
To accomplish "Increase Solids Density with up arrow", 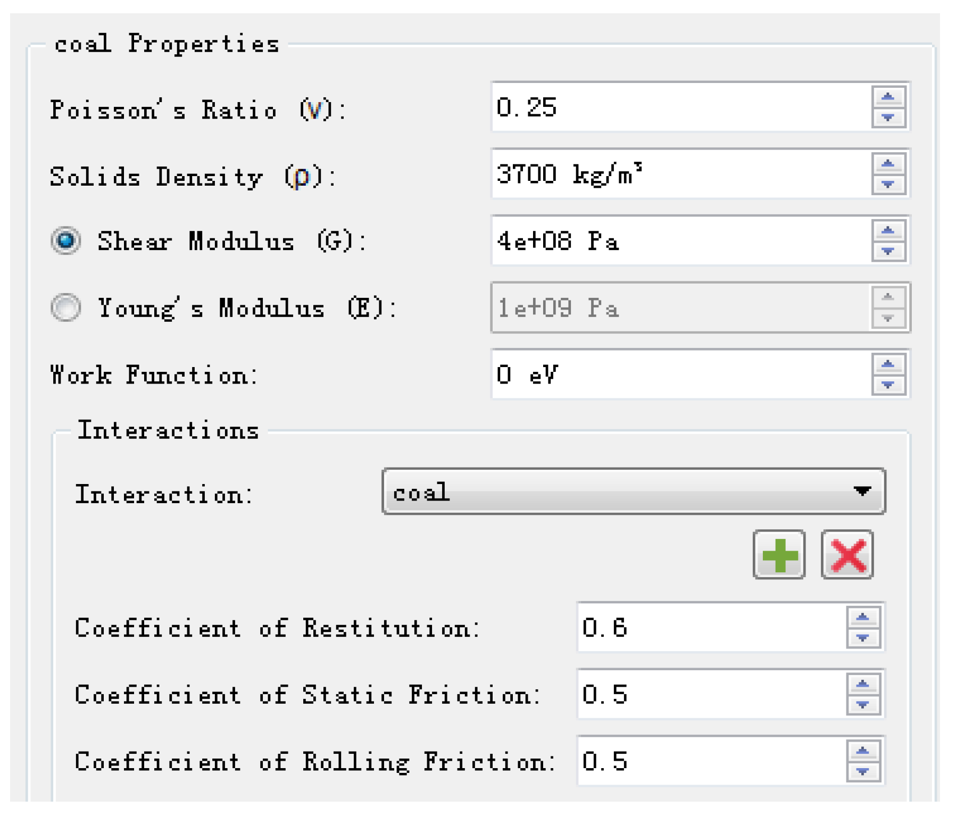I will point(887,164).
